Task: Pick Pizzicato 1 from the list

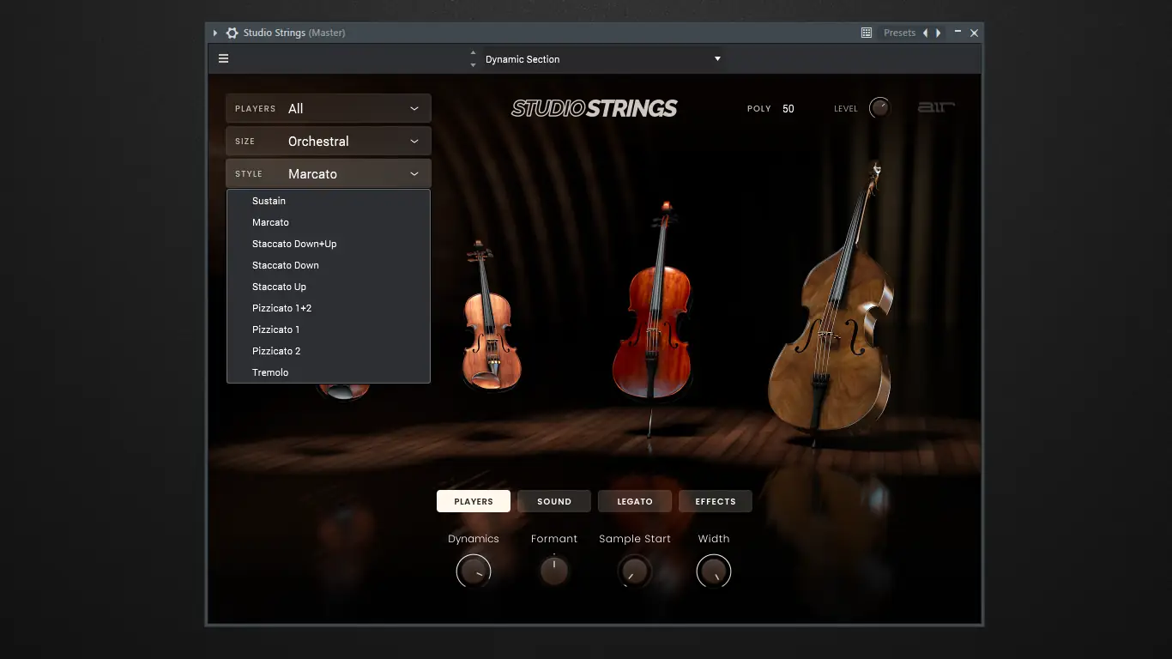Action: [x=329, y=329]
